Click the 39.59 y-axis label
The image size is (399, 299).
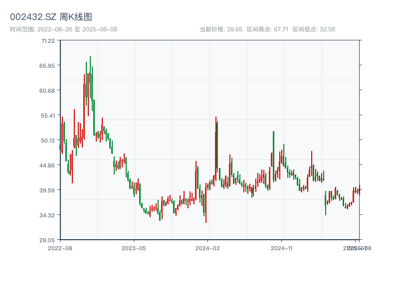(x=48, y=190)
